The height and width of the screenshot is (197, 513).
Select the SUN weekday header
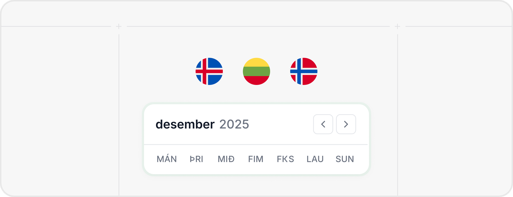tap(345, 159)
